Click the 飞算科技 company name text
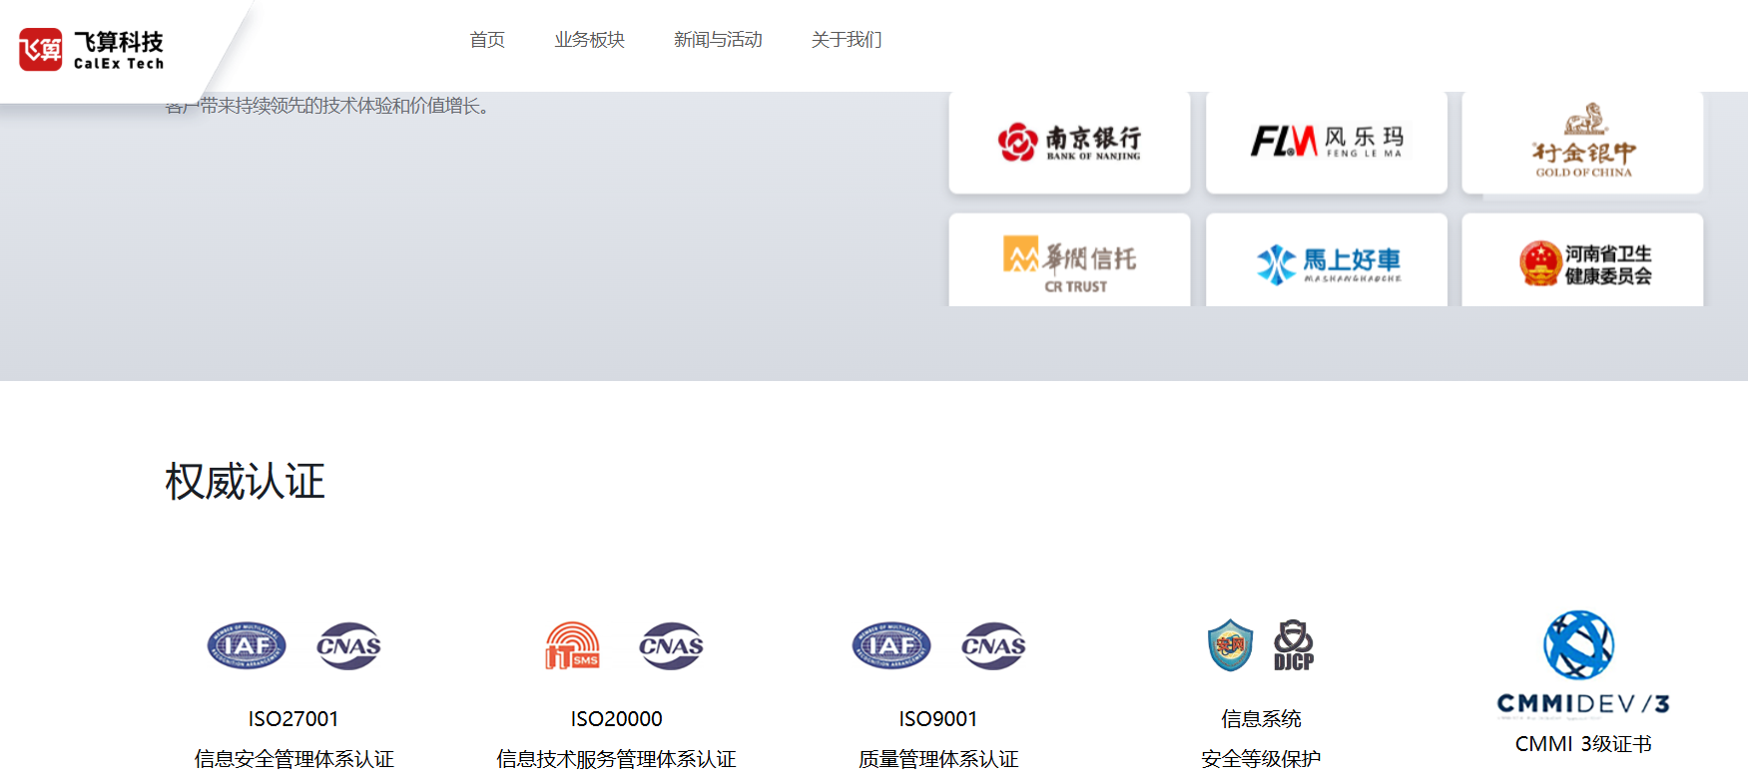Screen dimensions: 1748x782 click(x=119, y=42)
